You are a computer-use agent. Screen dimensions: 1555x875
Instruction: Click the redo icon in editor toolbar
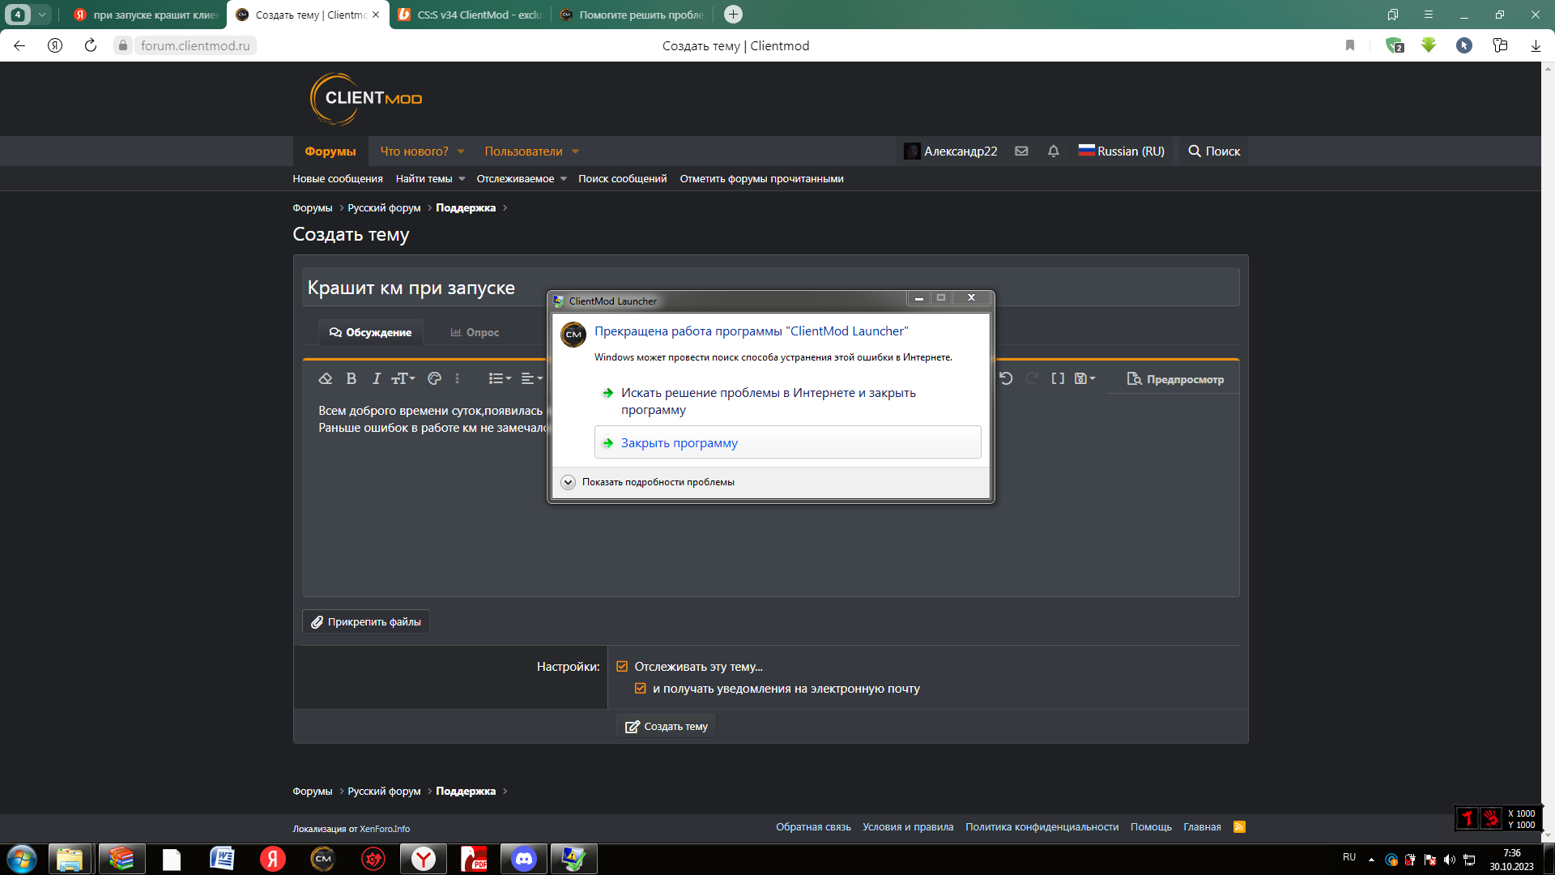coord(1032,378)
